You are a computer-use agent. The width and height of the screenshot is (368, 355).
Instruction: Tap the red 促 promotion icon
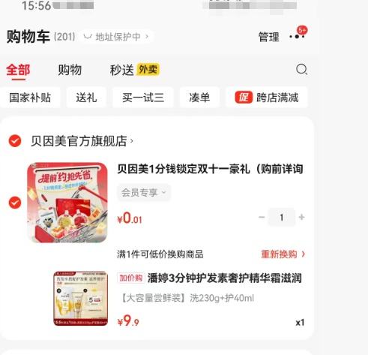244,98
